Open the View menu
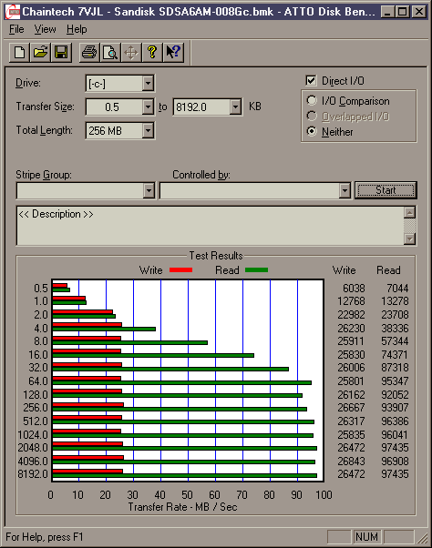Screen dimensions: 432x548 pyautogui.click(x=46, y=29)
